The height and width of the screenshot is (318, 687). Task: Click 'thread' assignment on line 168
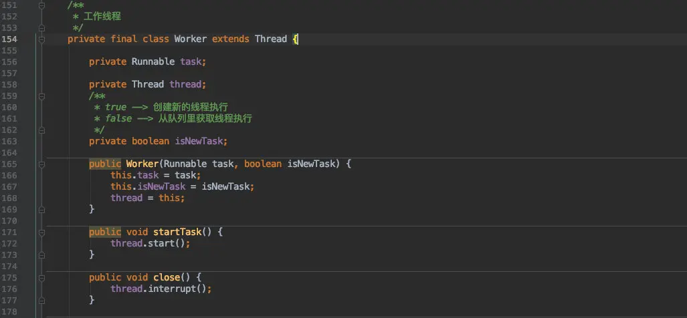(126, 198)
